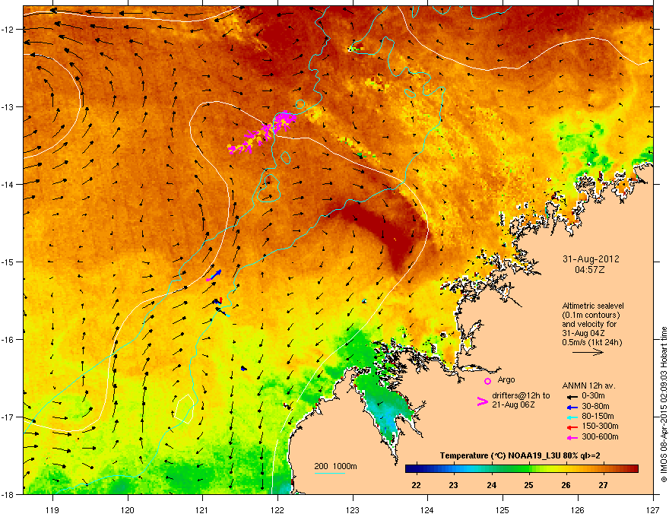Click the temperature color bar near 22
Screen dimensions: 669x517
(416, 469)
